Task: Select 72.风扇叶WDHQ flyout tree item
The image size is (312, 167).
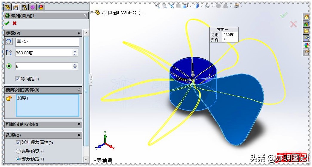Action: click(119, 13)
